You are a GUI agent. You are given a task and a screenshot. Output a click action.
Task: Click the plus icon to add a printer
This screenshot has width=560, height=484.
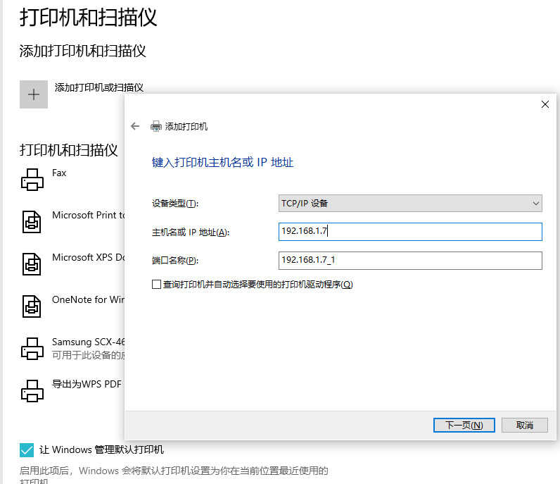[34, 94]
